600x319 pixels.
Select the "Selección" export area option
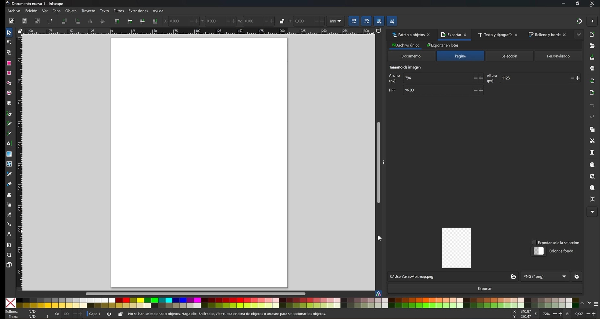(509, 56)
